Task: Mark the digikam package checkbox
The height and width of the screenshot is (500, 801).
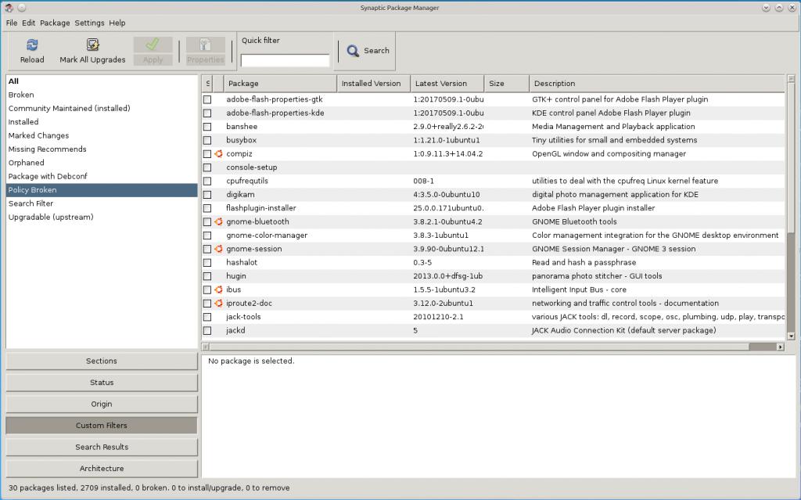Action: pos(207,195)
